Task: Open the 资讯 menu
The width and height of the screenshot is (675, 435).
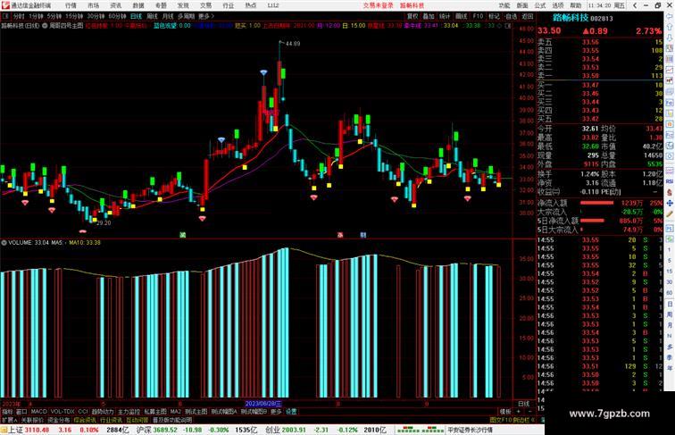Action: coord(115,5)
